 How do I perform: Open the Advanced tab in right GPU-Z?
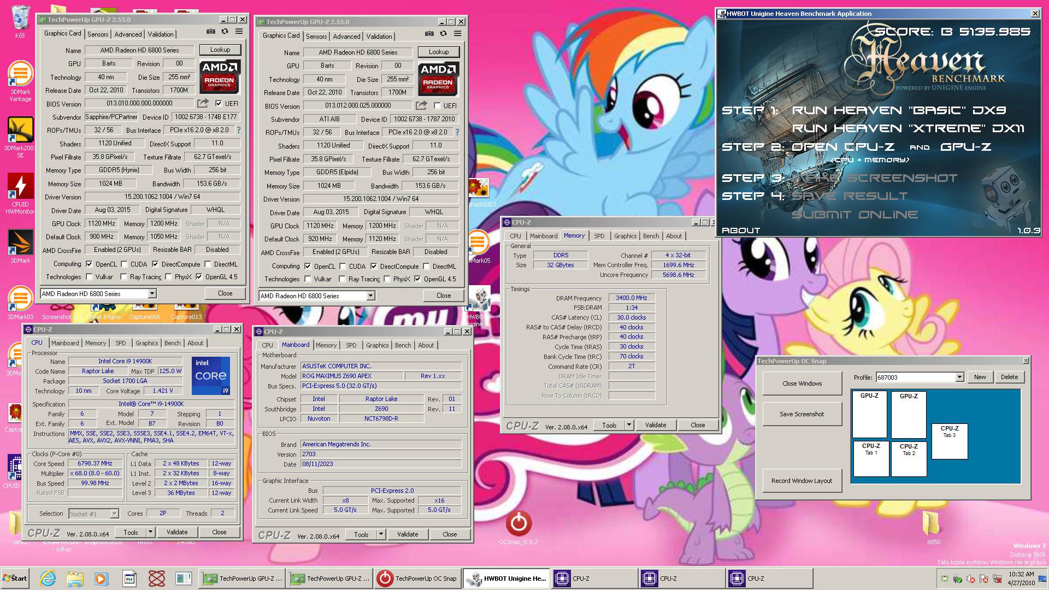tap(347, 36)
